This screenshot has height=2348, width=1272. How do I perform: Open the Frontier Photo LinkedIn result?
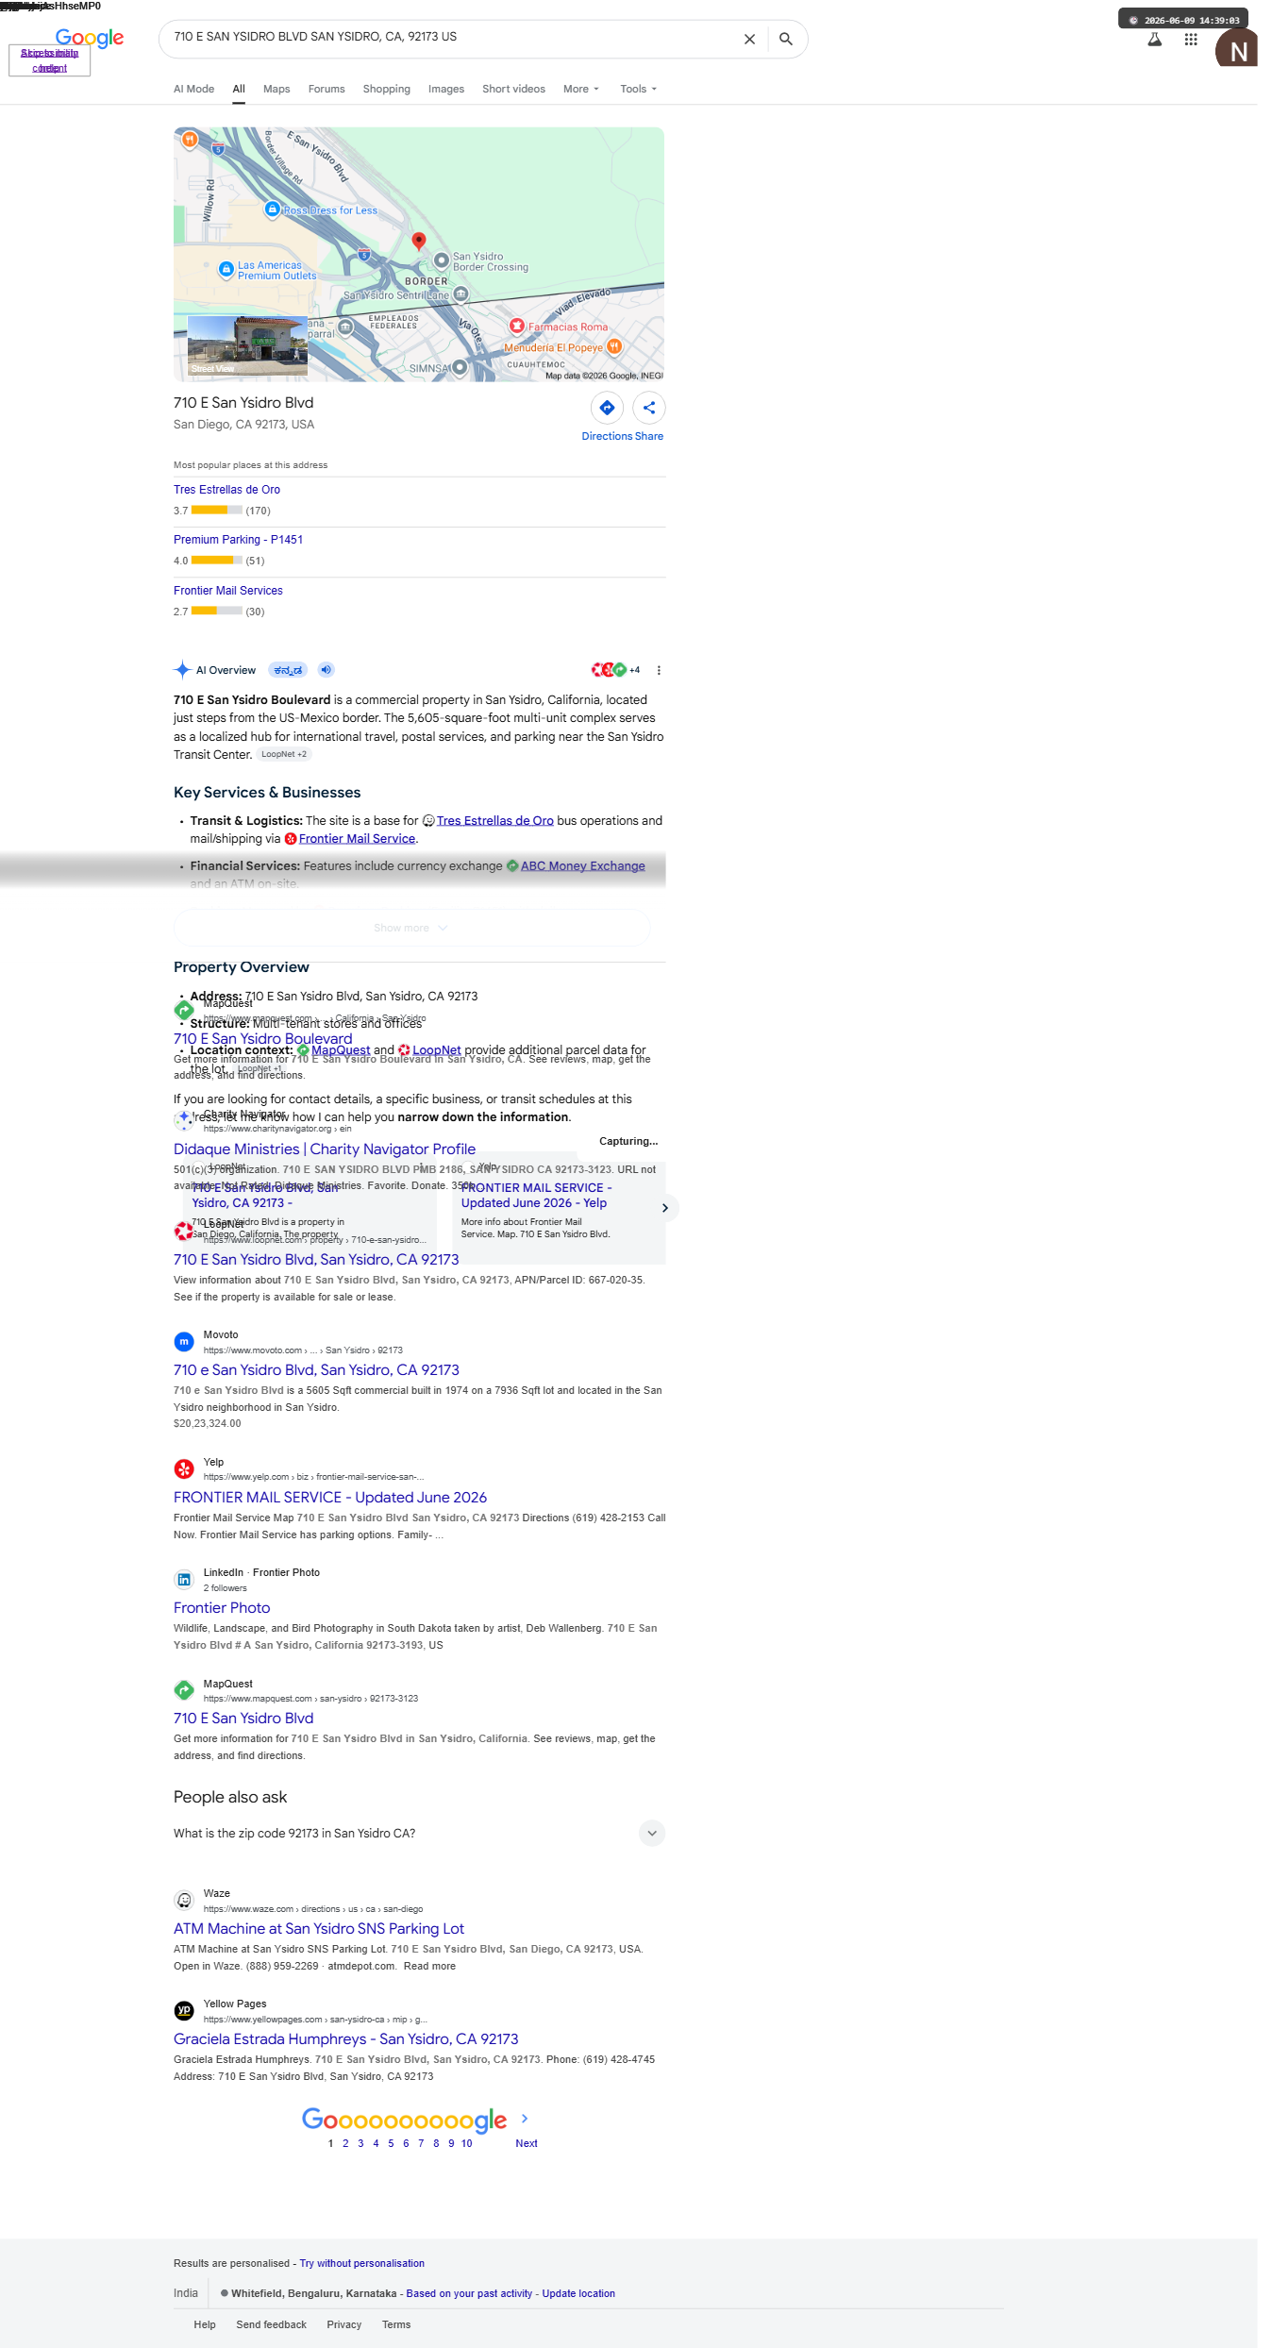(x=222, y=1607)
